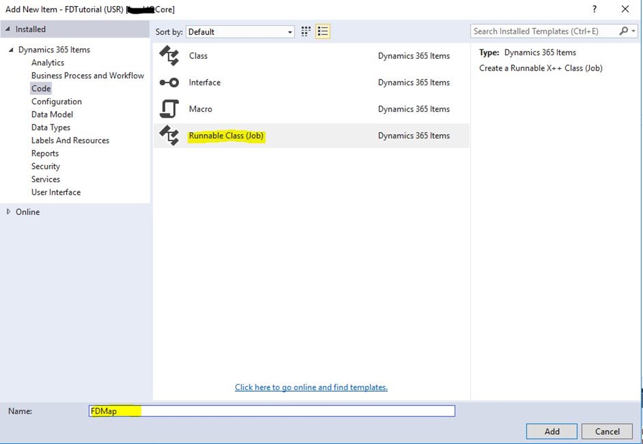
Task: Collapse the Installed section
Action: point(8,29)
